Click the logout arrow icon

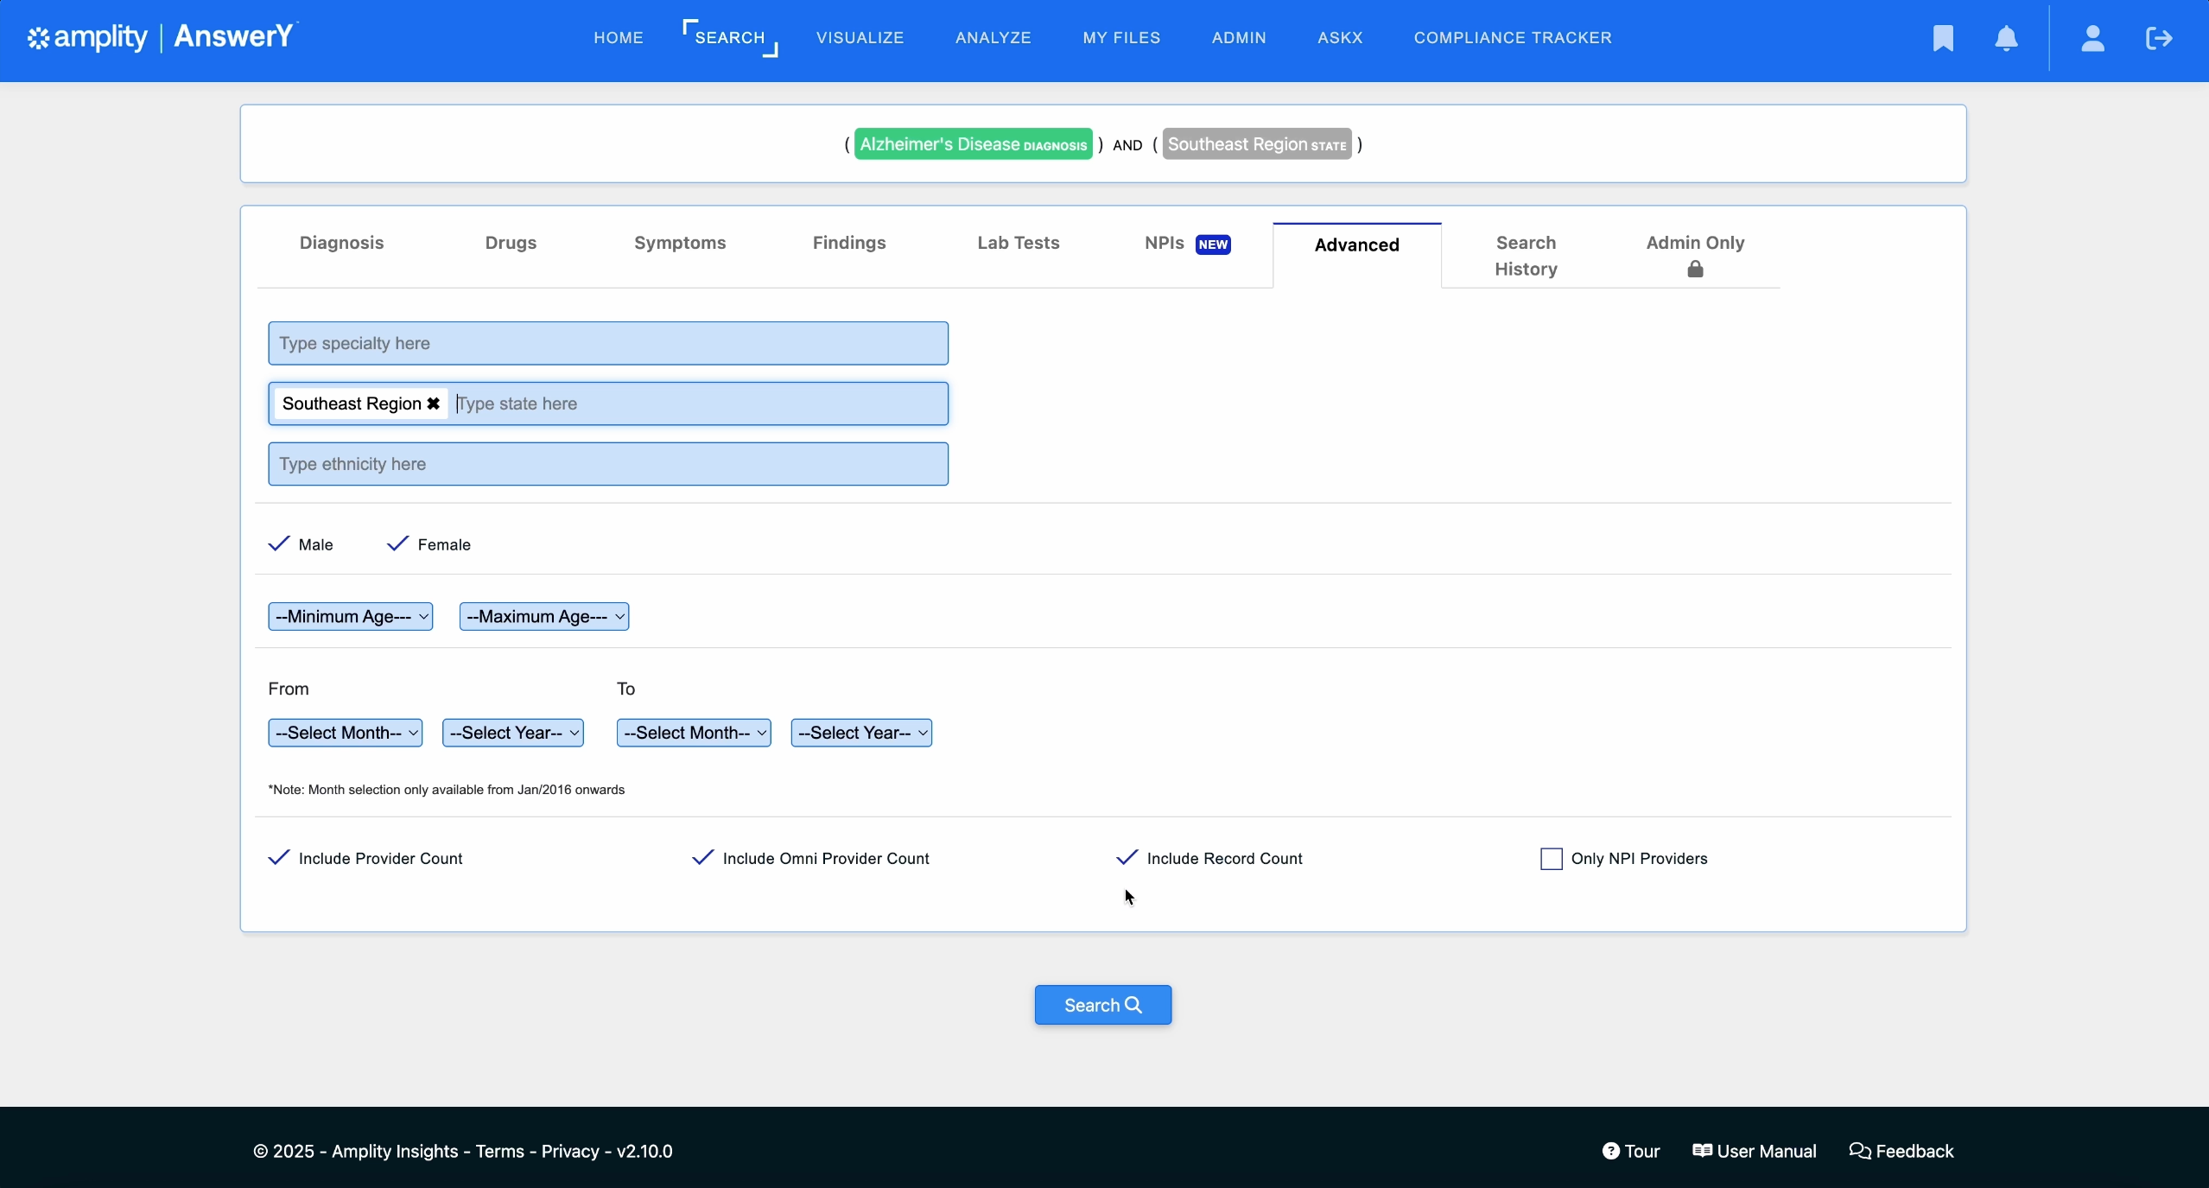click(x=2159, y=38)
